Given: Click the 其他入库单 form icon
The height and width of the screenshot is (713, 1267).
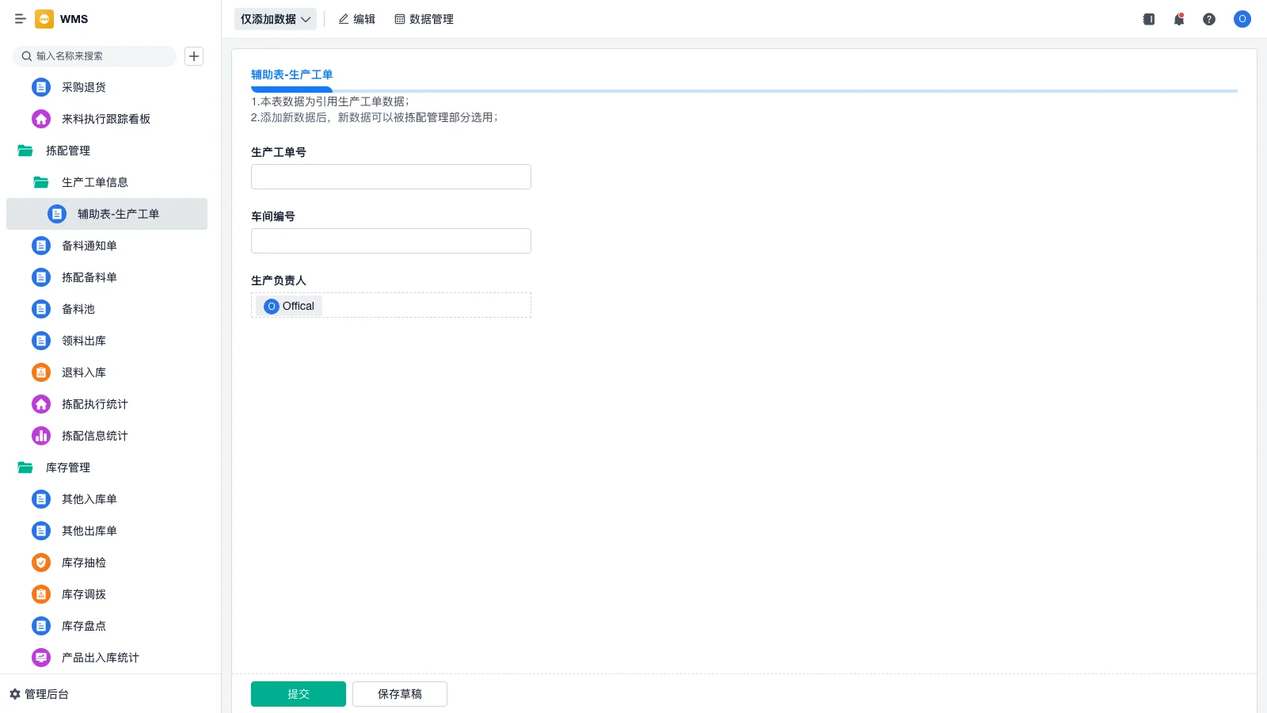Looking at the screenshot, I should pos(41,499).
